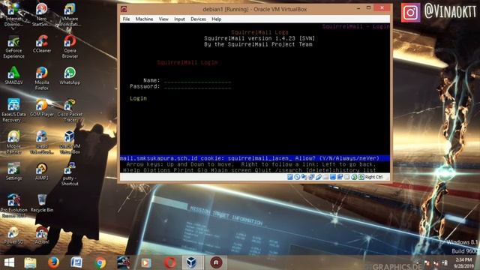The height and width of the screenshot is (270, 480).
Task: Click the shared folders status icon
Action: (x=325, y=177)
